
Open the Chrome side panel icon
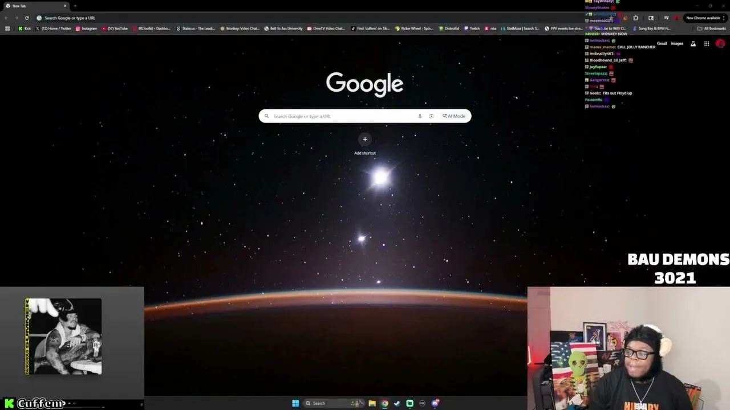coord(651,18)
